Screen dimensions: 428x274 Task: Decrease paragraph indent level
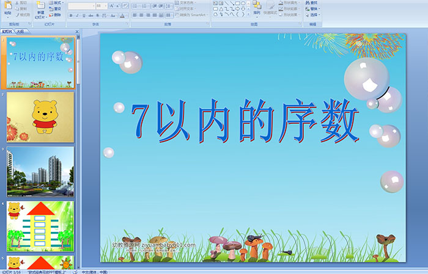pyautogui.click(x=154, y=6)
